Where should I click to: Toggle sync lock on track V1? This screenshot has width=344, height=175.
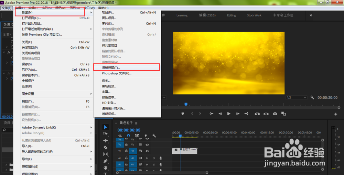140,151
